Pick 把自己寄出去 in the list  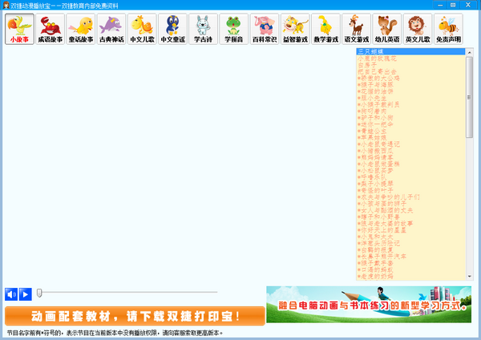point(410,71)
